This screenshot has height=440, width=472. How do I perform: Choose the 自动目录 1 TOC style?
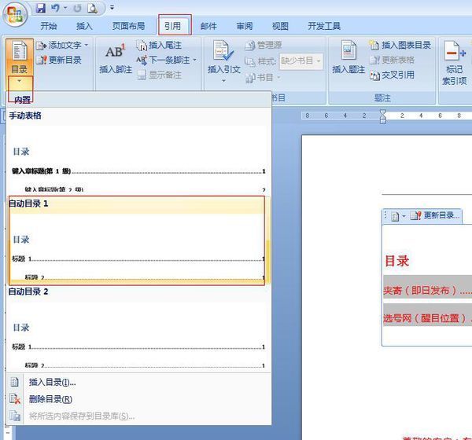point(137,240)
